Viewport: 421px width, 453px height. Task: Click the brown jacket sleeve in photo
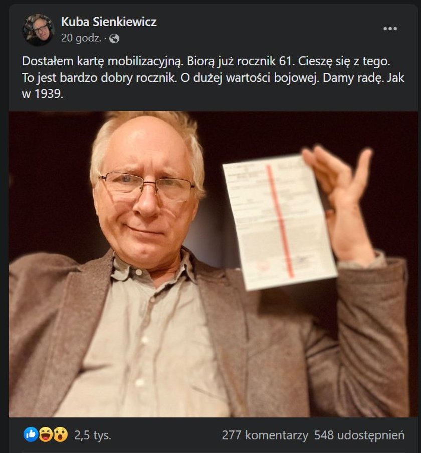tap(373, 332)
